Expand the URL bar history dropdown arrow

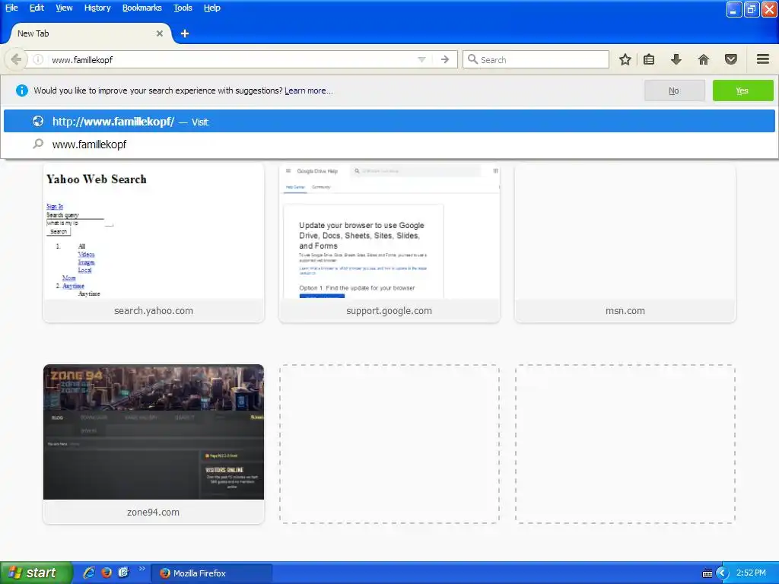(x=421, y=59)
